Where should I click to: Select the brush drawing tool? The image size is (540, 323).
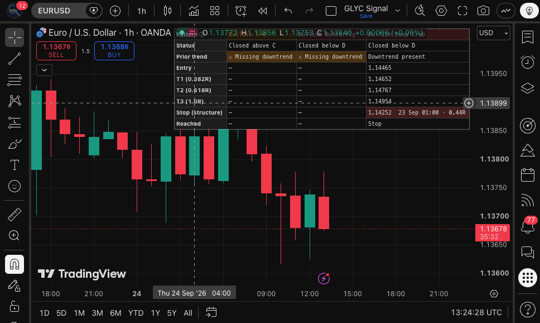pyautogui.click(x=15, y=144)
